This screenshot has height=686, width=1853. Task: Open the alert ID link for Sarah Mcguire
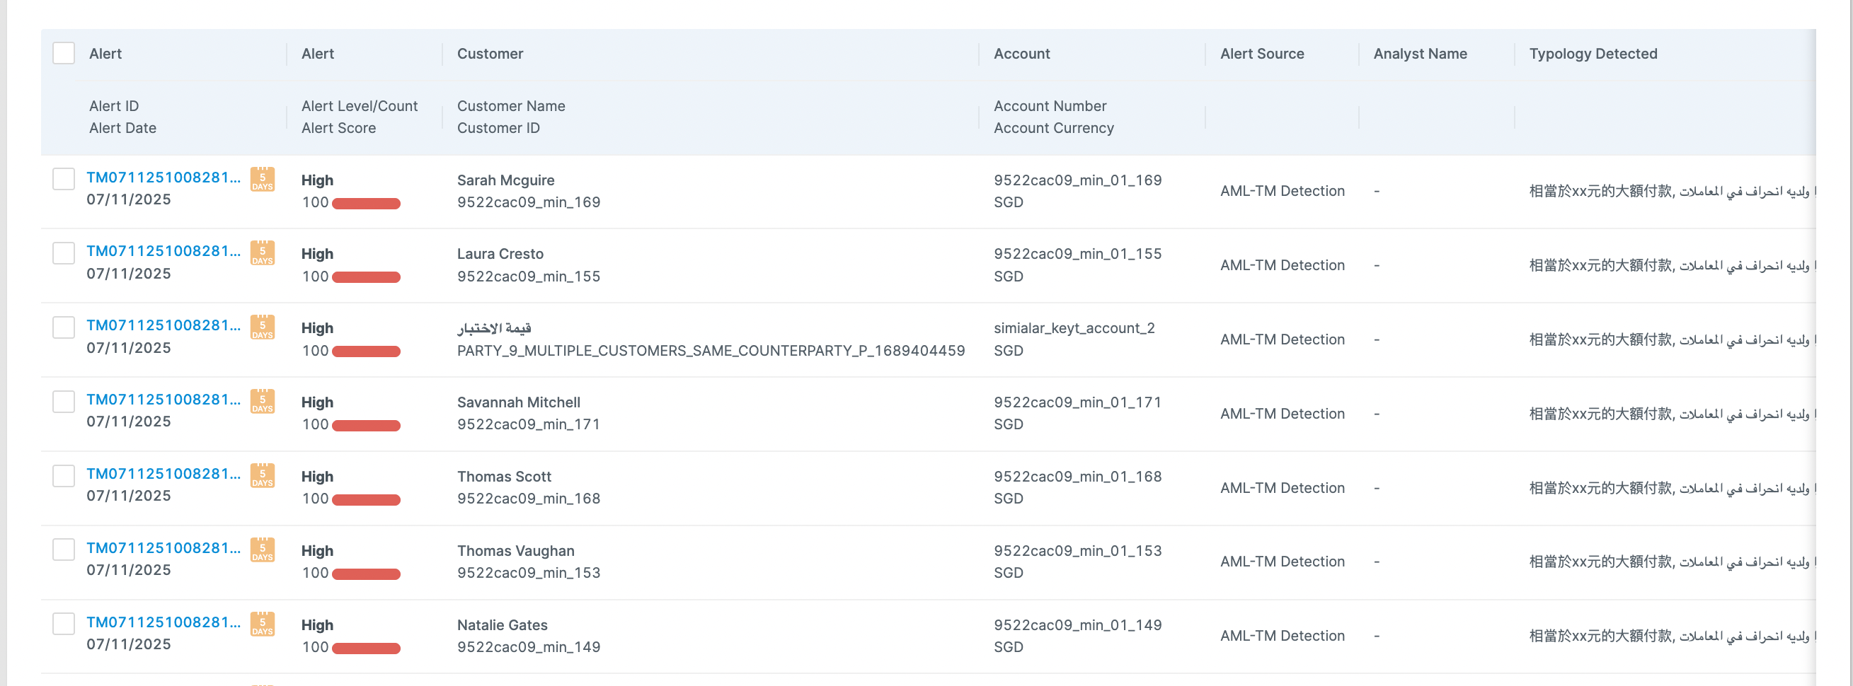click(x=163, y=178)
